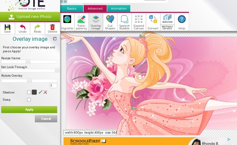Enable the Shadow checkbox
The width and height of the screenshot is (237, 145).
(29, 92)
